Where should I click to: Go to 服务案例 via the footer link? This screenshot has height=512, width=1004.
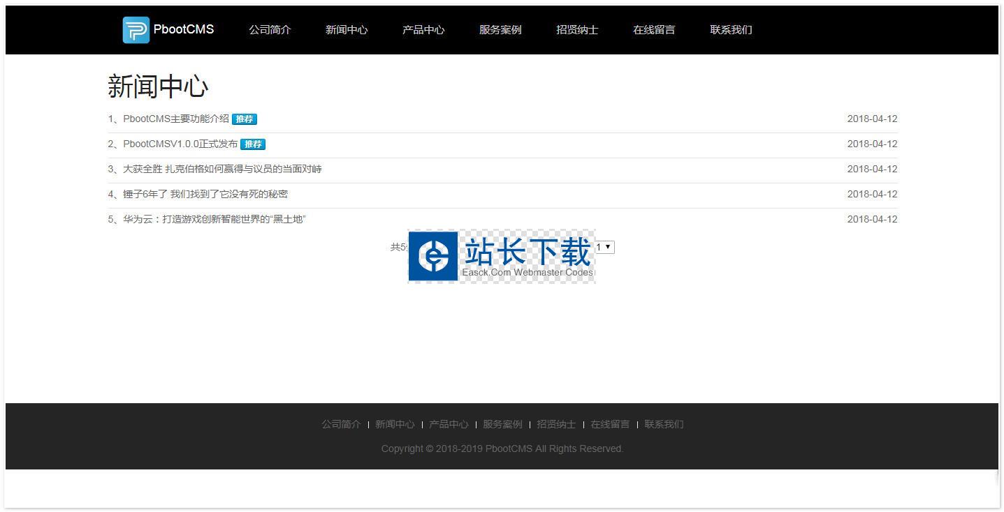(x=502, y=424)
